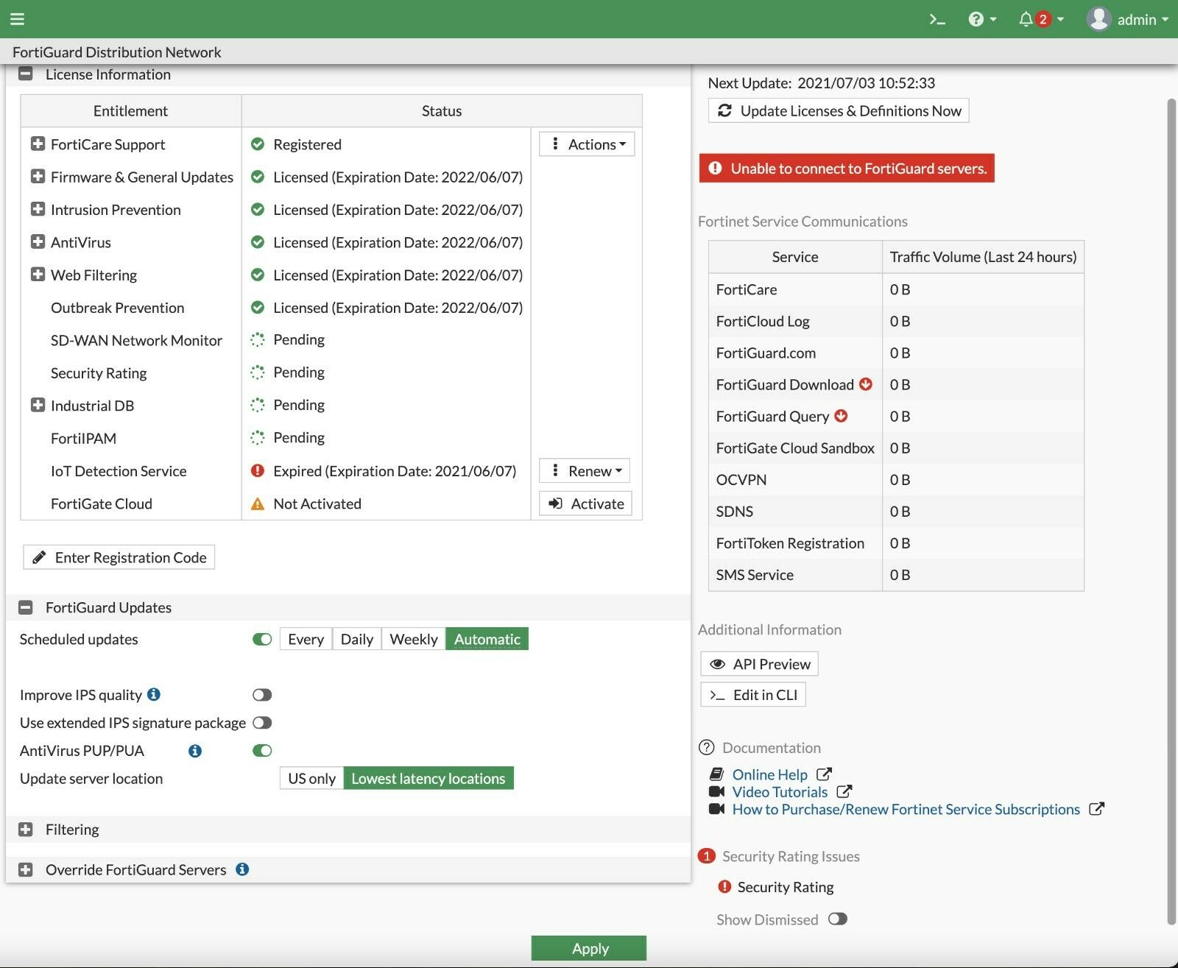Expand the Web Filtering row
Image resolution: width=1178 pixels, height=968 pixels.
(38, 275)
